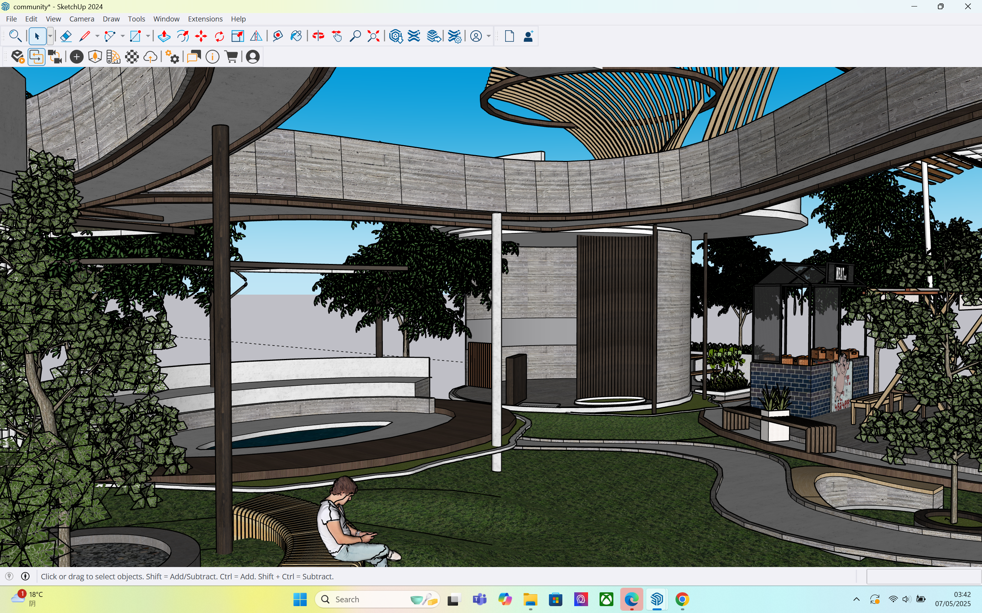Click the Orbit camera tool
Viewport: 982px width, 613px height.
pos(318,36)
